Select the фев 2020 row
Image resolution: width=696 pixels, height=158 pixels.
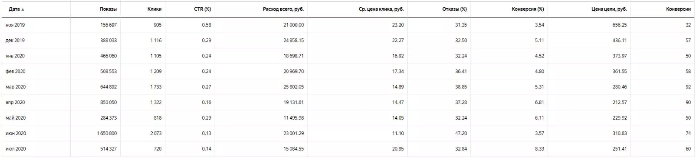coord(348,72)
